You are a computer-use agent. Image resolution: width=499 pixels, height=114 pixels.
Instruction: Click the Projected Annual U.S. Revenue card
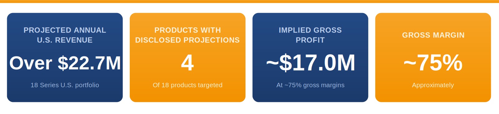(65, 57)
